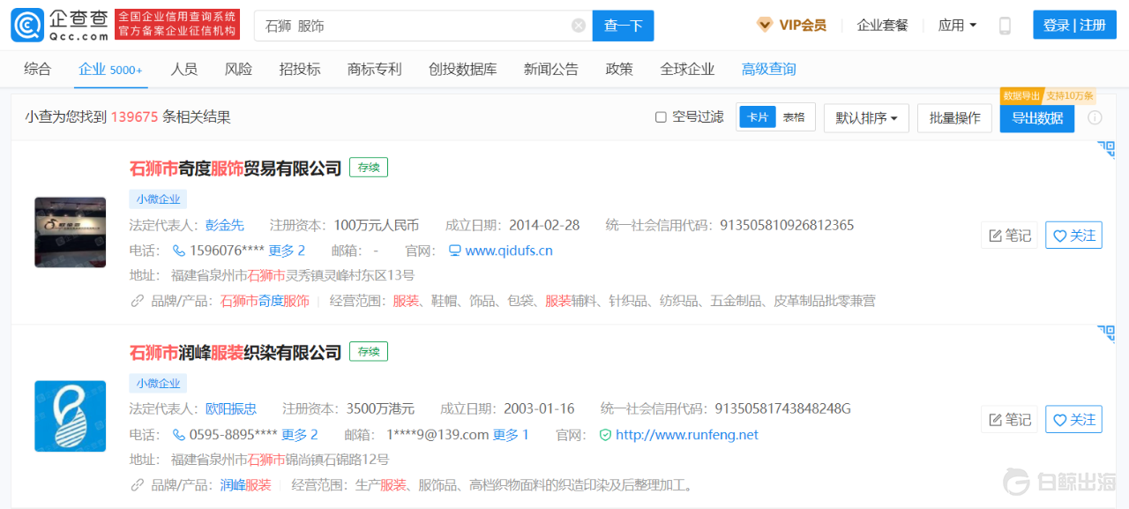Viewport: 1129px width, 509px height.
Task: Click the 石狮市润峰服装织染 company logo thumbnail
Action: [70, 416]
